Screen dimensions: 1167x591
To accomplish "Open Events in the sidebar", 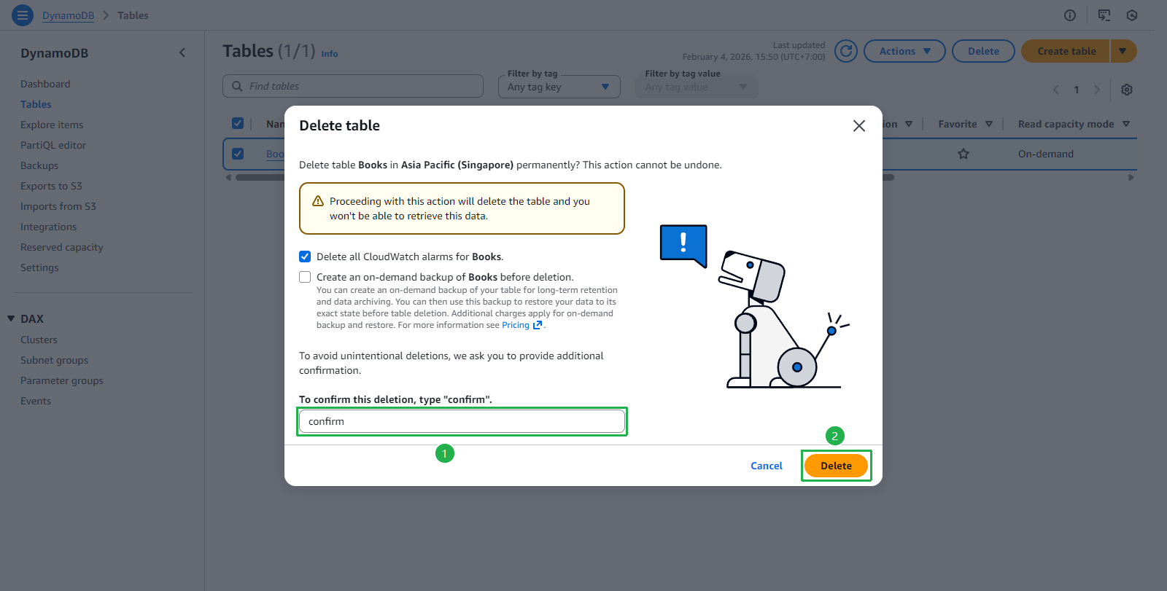I will 36,401.
